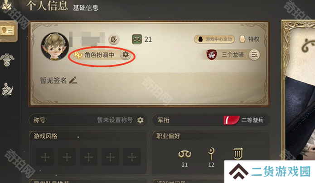Open the character pose sidebar icon
315x183 pixels.
coord(7,89)
